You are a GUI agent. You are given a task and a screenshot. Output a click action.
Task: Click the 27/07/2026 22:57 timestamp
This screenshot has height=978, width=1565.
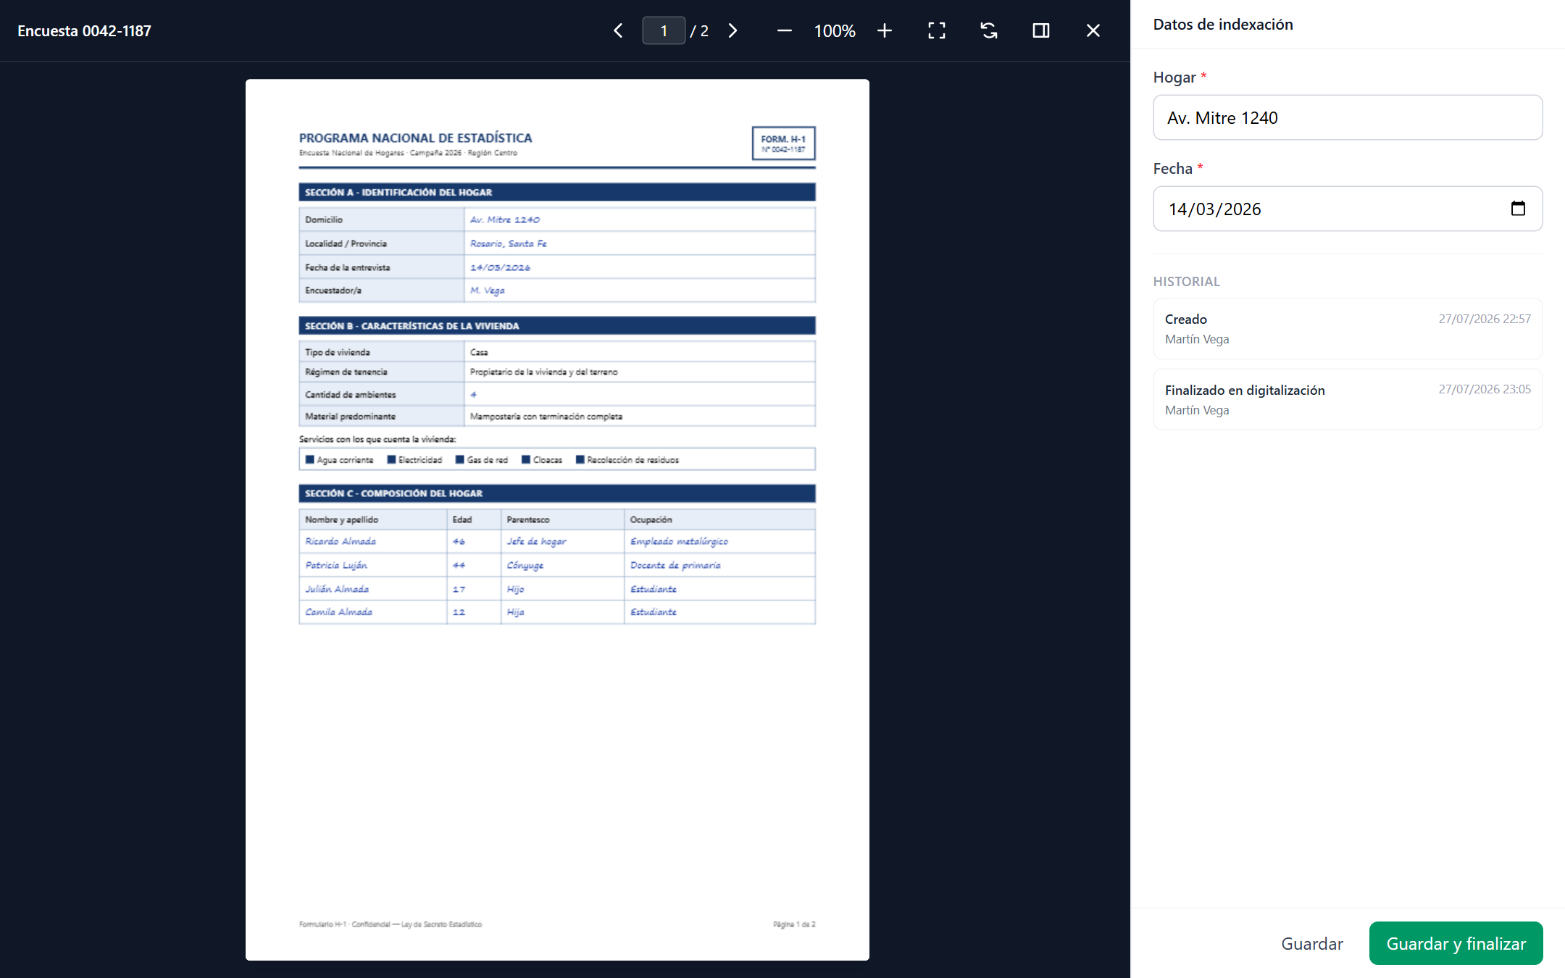pos(1485,319)
